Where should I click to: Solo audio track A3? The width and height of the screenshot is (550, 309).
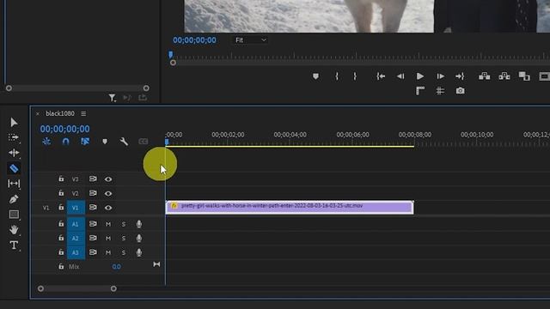(124, 252)
